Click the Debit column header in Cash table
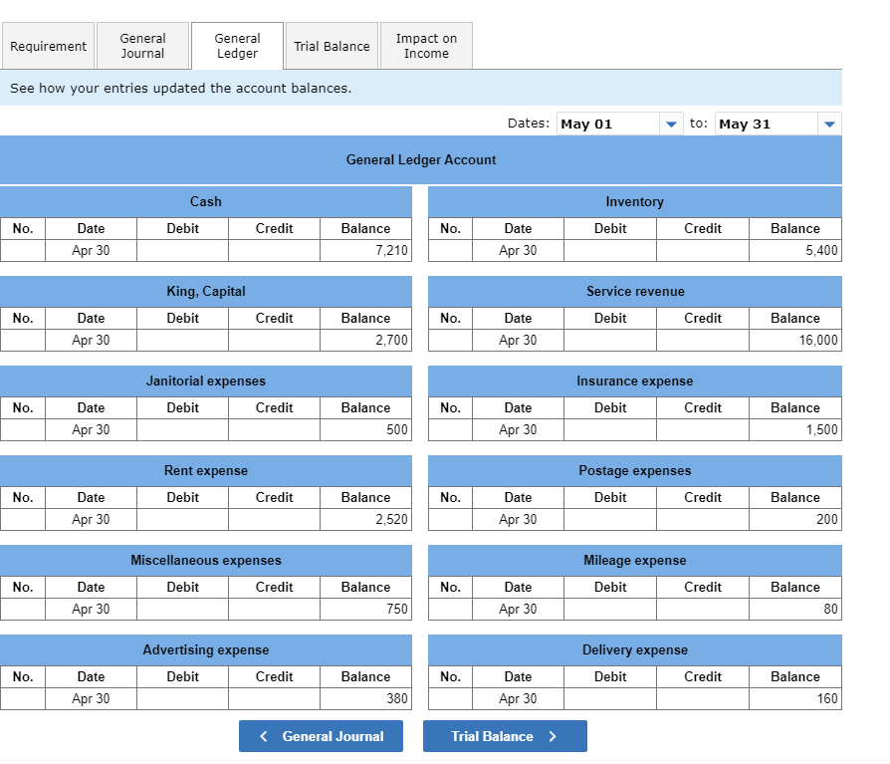Image resolution: width=890 pixels, height=764 pixels. click(x=182, y=228)
